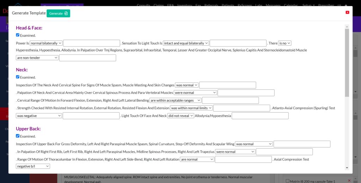Screen dimensions: 361x183
Task: Open Upper Back inspection 'was normal' dropdown
Action: pyautogui.click(x=254, y=144)
